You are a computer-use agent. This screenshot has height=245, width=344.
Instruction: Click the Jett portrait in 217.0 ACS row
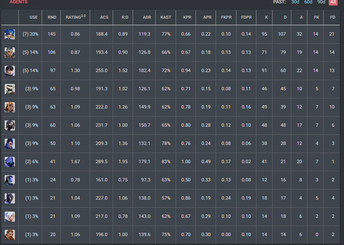click(10, 217)
